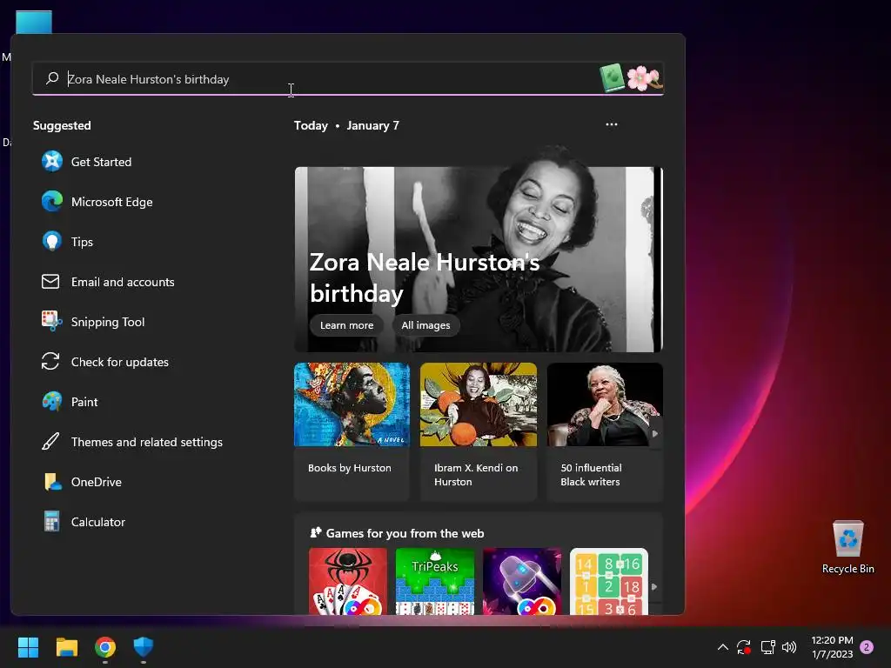
Task: Launch the Spider Solitaire game tile
Action: point(348,581)
